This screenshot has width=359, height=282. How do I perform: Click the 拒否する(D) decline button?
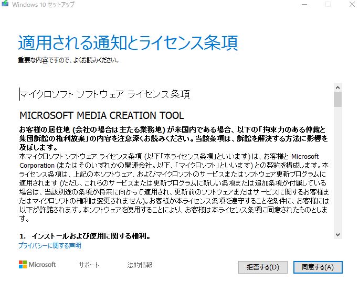[x=263, y=267]
